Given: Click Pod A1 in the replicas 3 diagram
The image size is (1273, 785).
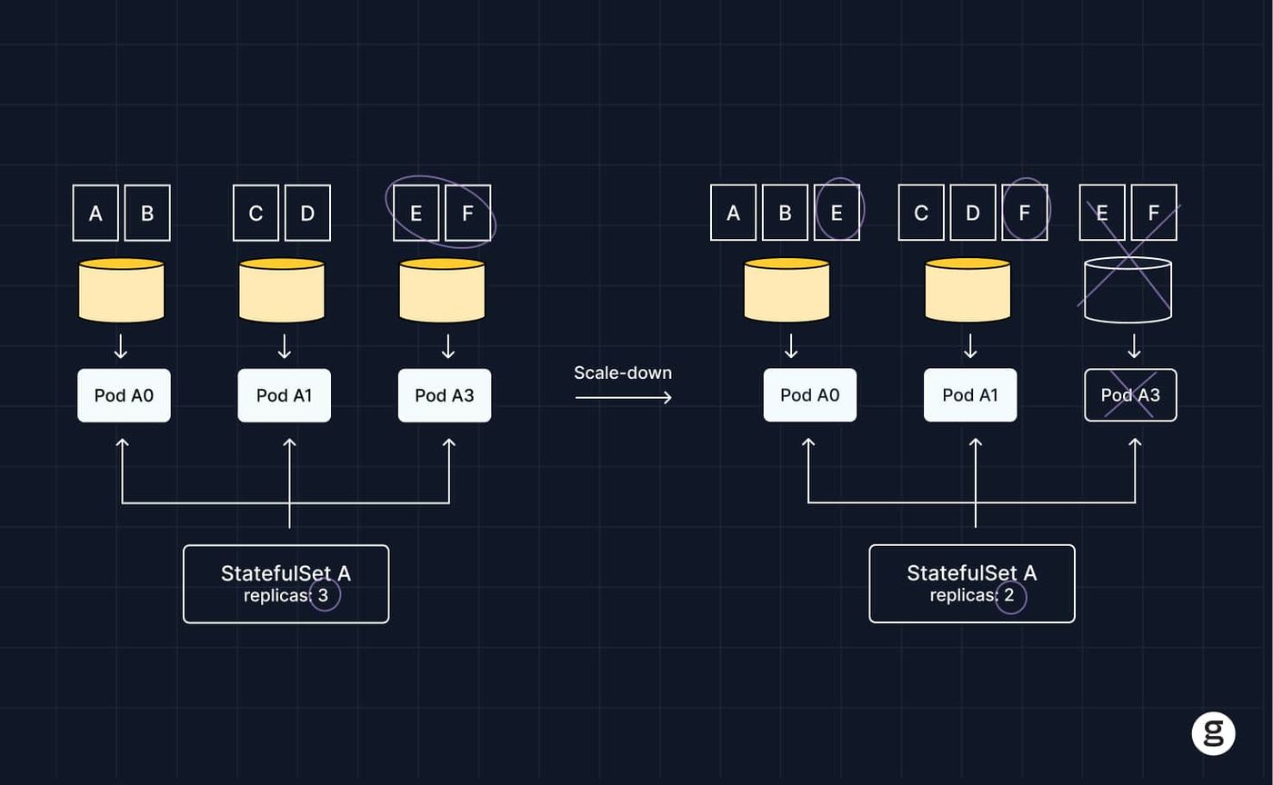Looking at the screenshot, I should pyautogui.click(x=285, y=395).
